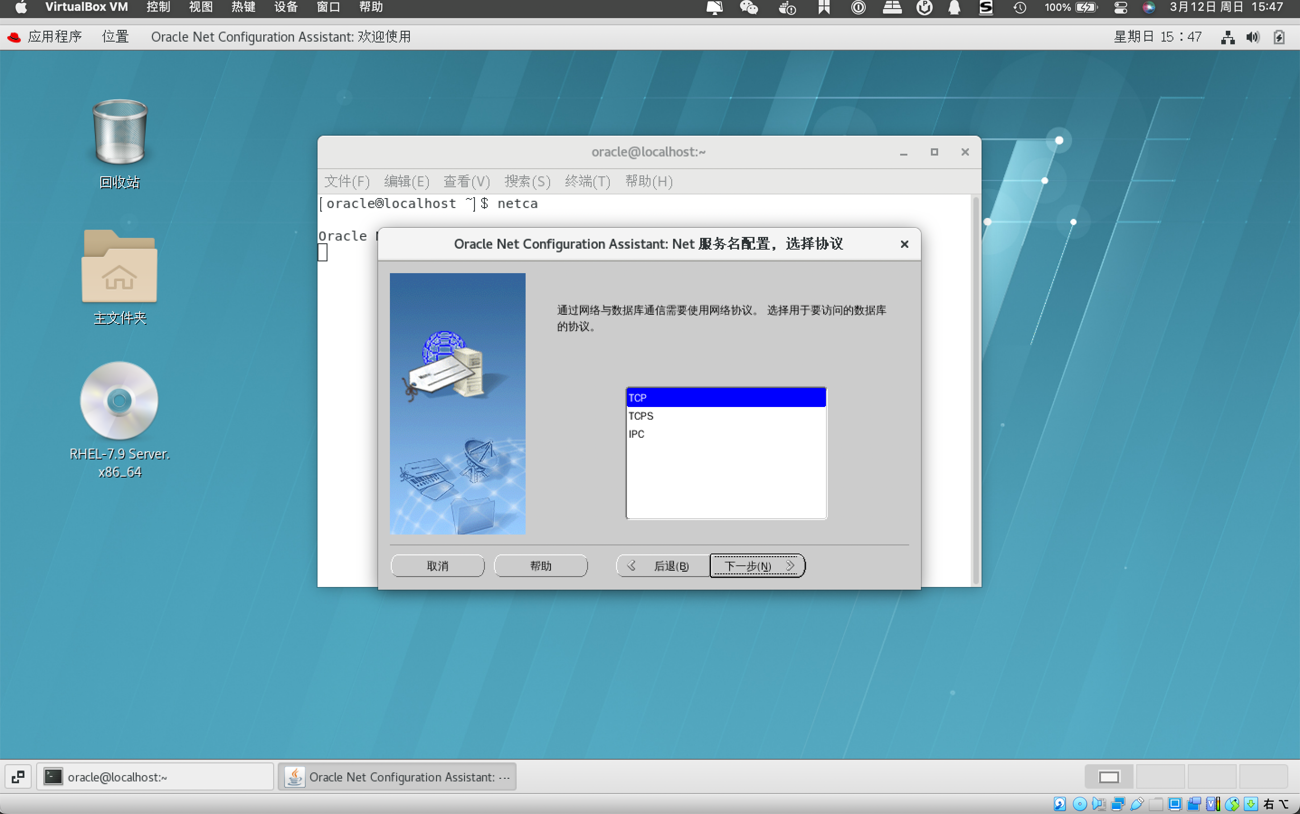Open VirtualBox 设备 menu
The image size is (1300, 814).
click(286, 7)
